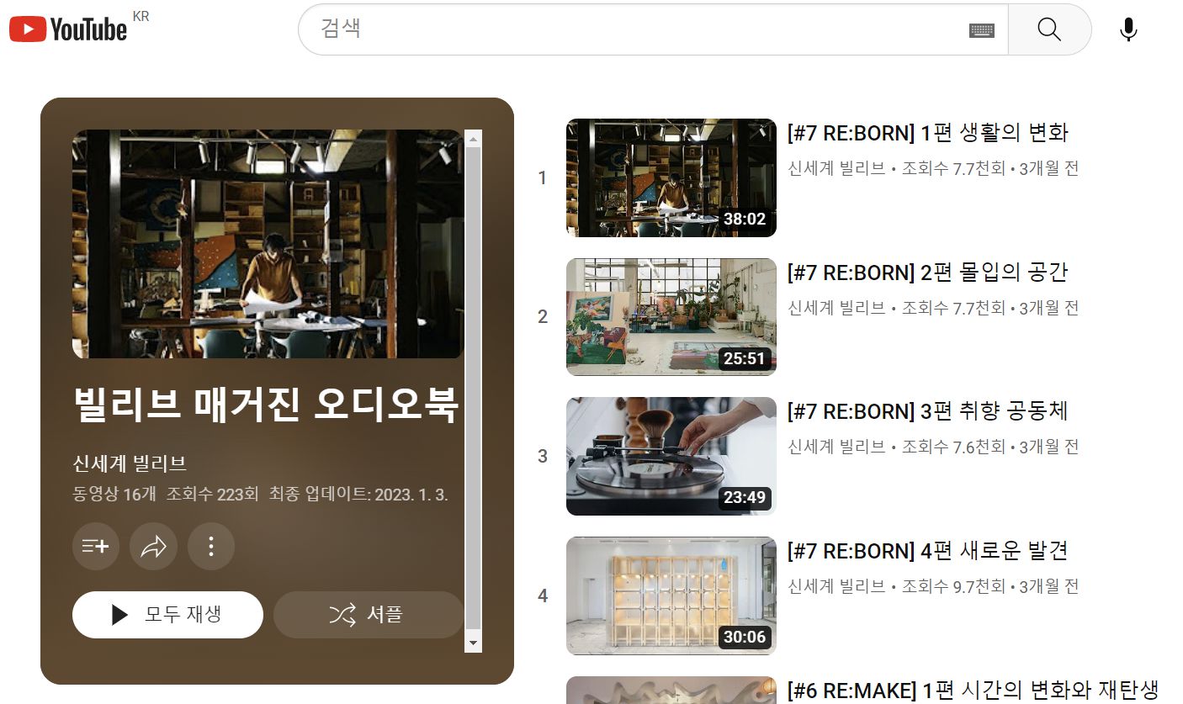
Task: Open video title '[#7 RE:BORN] 4편 새로운 발견'
Action: coord(927,551)
